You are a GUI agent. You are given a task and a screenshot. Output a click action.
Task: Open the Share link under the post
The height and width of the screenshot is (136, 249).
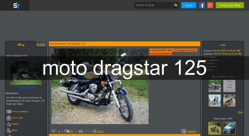[100, 131]
